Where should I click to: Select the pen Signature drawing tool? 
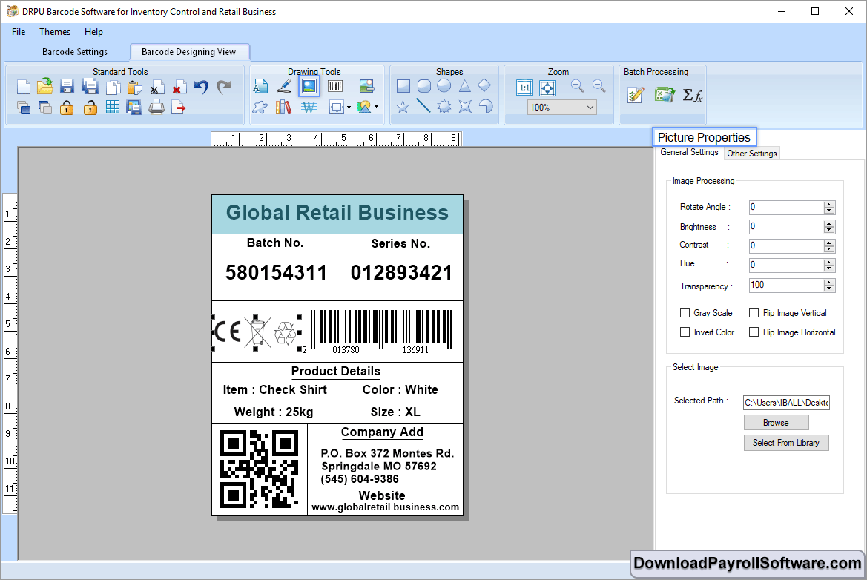coord(284,86)
